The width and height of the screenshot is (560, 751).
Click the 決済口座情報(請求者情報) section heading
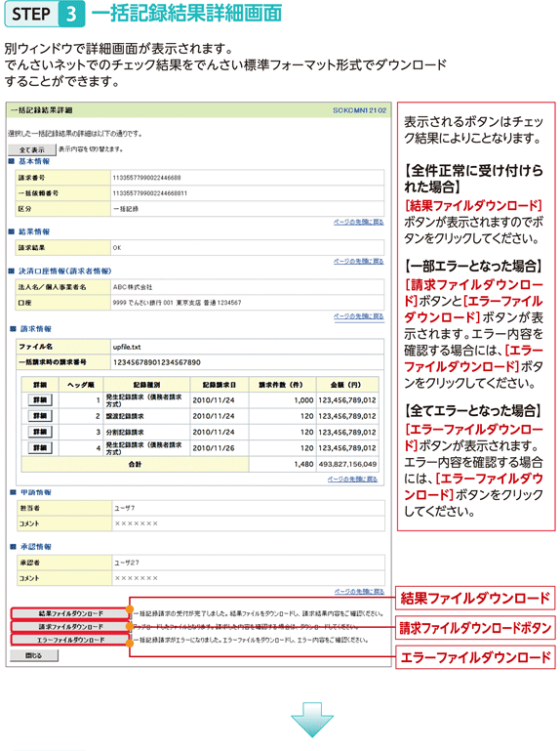pos(64,271)
